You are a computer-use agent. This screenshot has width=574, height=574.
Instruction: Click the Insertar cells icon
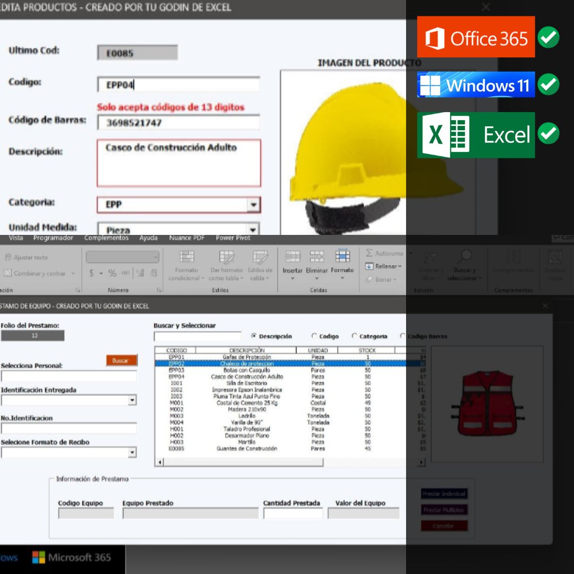[x=292, y=257]
